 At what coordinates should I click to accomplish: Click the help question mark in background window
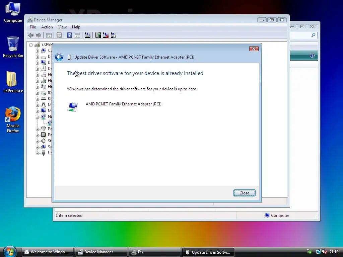tap(312, 55)
